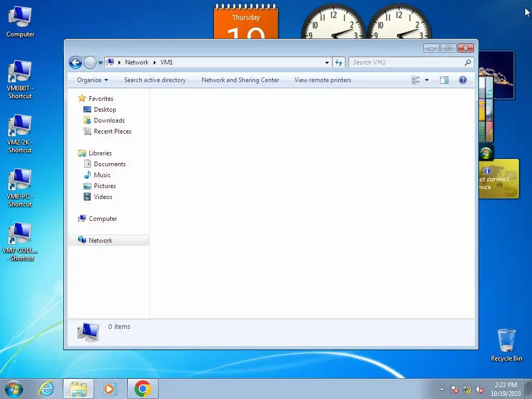The width and height of the screenshot is (532, 399).
Task: Select the VM7-COLL Shortcut desktop icon
Action: (x=20, y=242)
